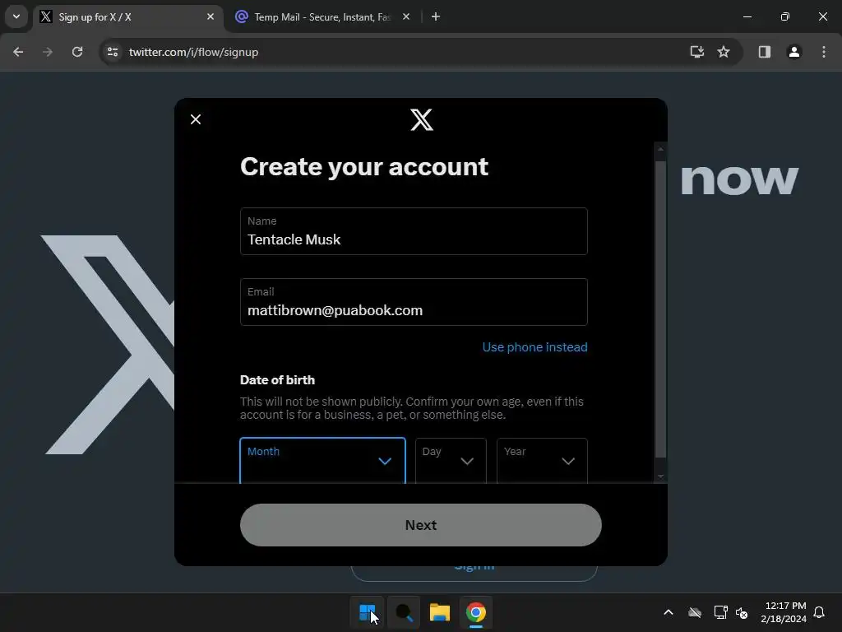
Task: Click the browser forward arrow
Action: (x=48, y=52)
